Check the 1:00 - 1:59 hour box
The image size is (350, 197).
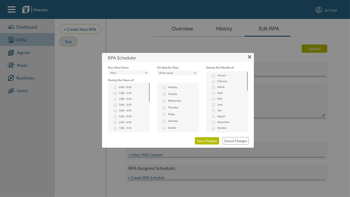click(x=115, y=93)
